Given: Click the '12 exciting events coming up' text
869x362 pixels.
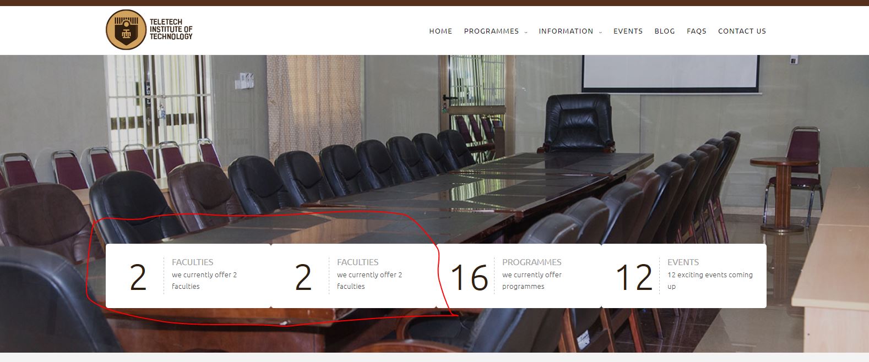Looking at the screenshot, I should coord(710,281).
